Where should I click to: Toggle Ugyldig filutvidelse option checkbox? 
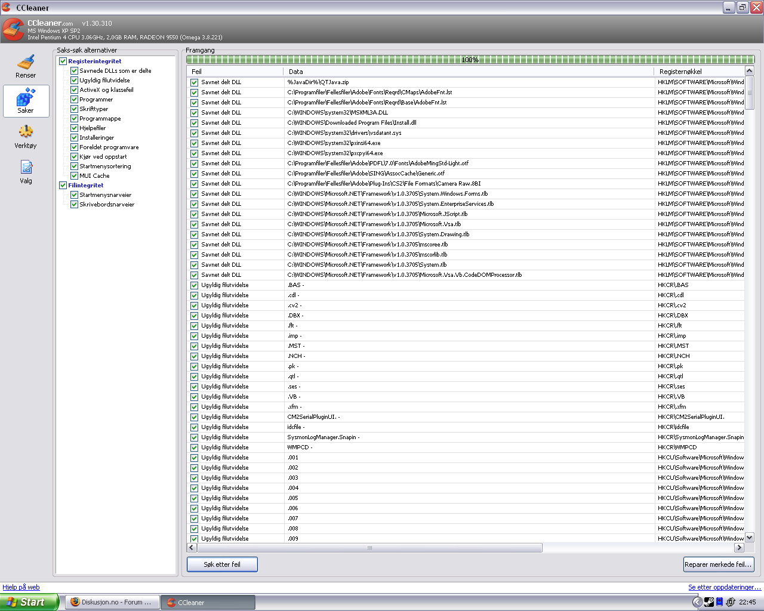[74, 80]
